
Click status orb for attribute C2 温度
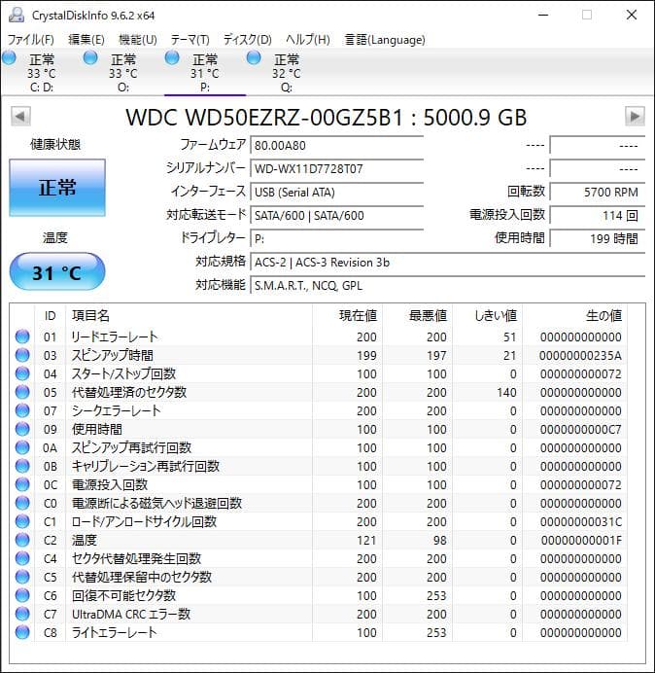point(22,540)
